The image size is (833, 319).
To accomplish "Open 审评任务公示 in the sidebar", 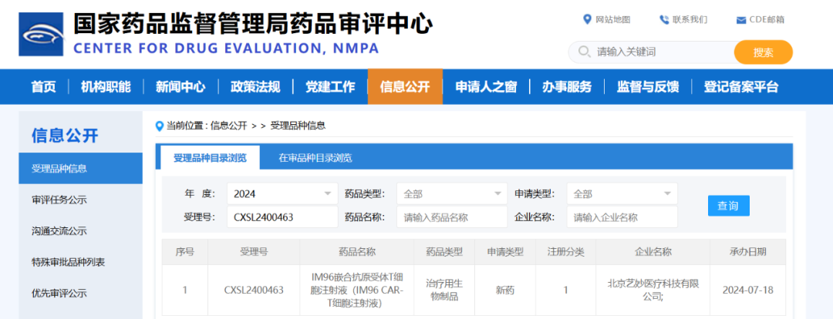I will [59, 200].
